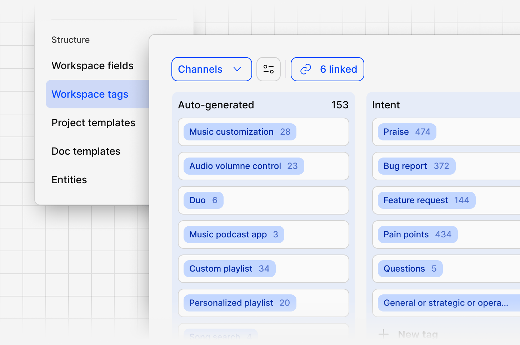The height and width of the screenshot is (345, 520).
Task: Click the Auto-generated group heading
Action: pyautogui.click(x=216, y=105)
